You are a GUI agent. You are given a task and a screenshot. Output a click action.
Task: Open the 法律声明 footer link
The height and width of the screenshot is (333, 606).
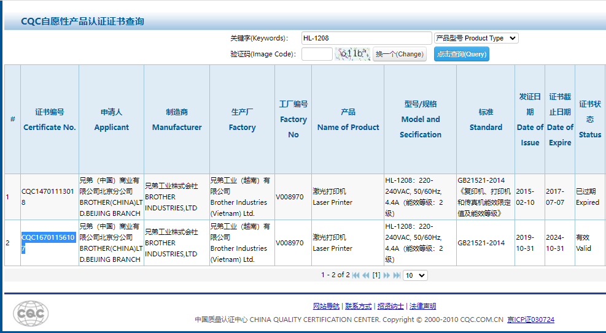click(423, 306)
